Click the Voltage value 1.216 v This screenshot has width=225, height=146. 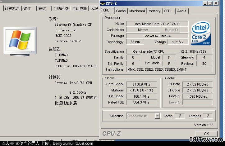pos(178,42)
